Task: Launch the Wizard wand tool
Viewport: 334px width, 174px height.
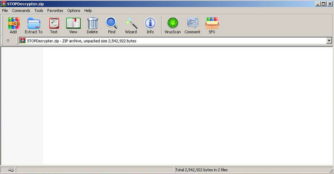Action: [x=131, y=25]
